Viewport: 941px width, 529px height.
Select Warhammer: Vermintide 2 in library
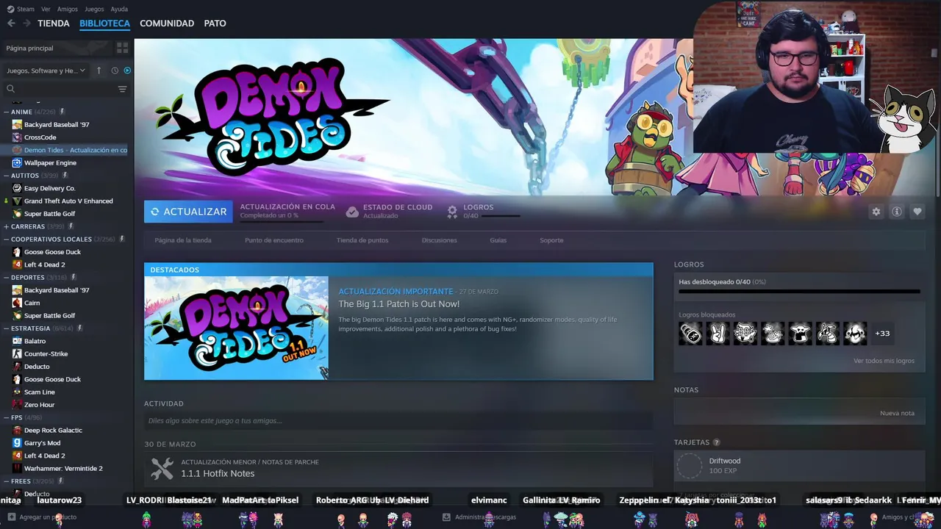(63, 469)
